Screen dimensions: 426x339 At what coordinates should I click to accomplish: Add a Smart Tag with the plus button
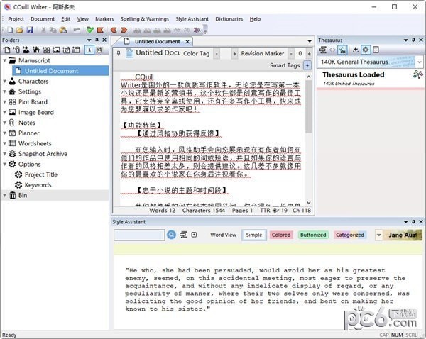coord(307,65)
